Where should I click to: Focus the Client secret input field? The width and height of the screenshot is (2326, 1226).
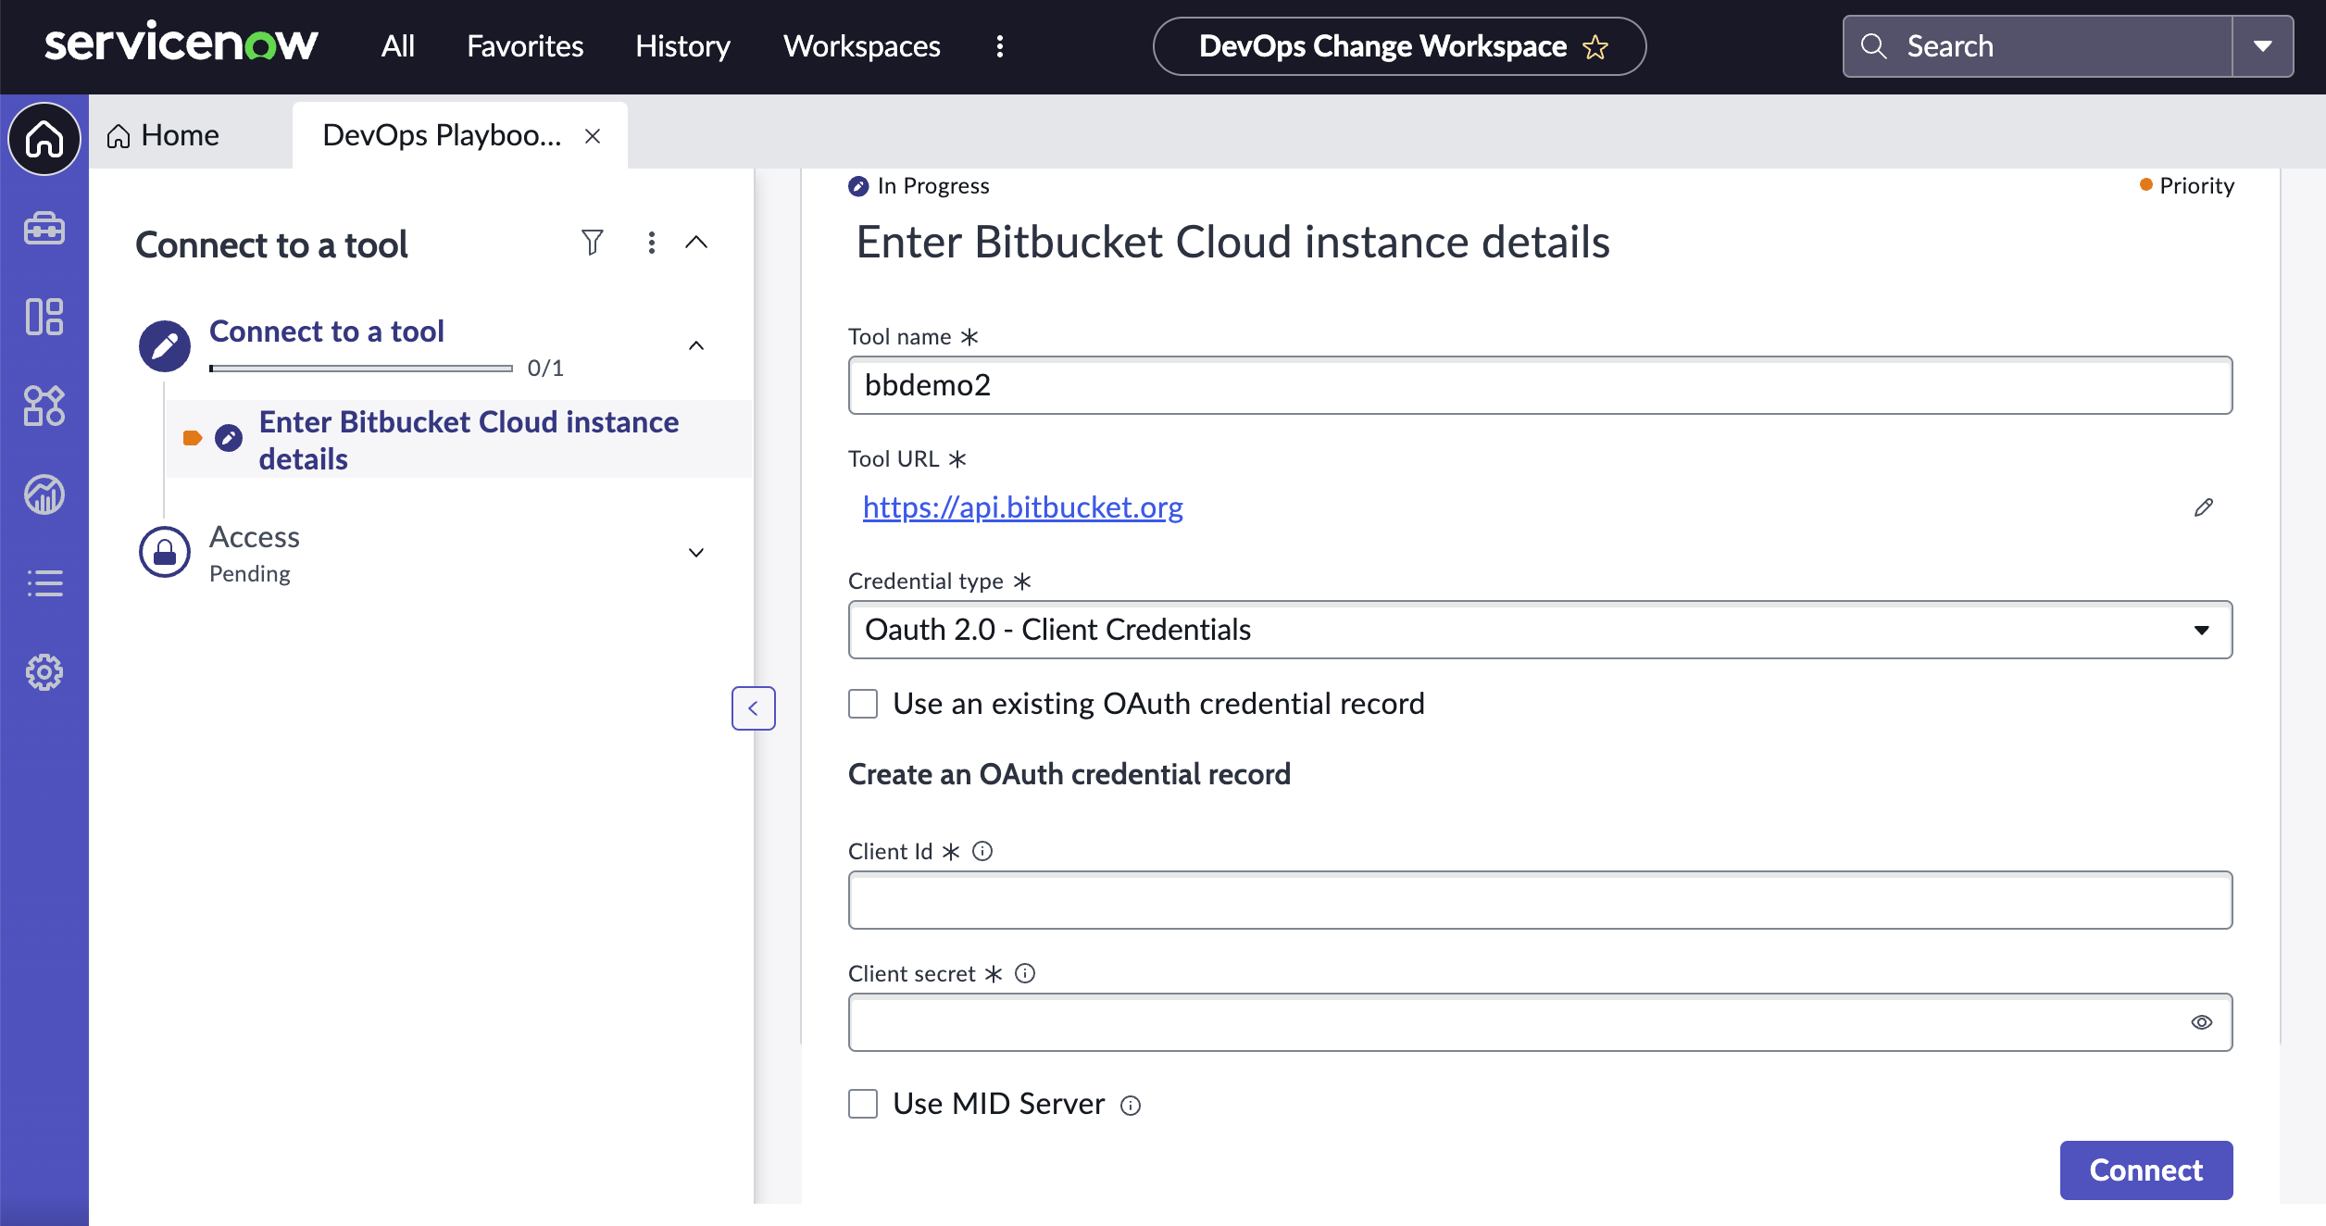(1540, 1022)
